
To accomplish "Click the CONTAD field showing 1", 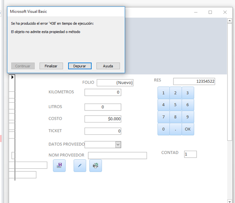I will click(x=190, y=154).
